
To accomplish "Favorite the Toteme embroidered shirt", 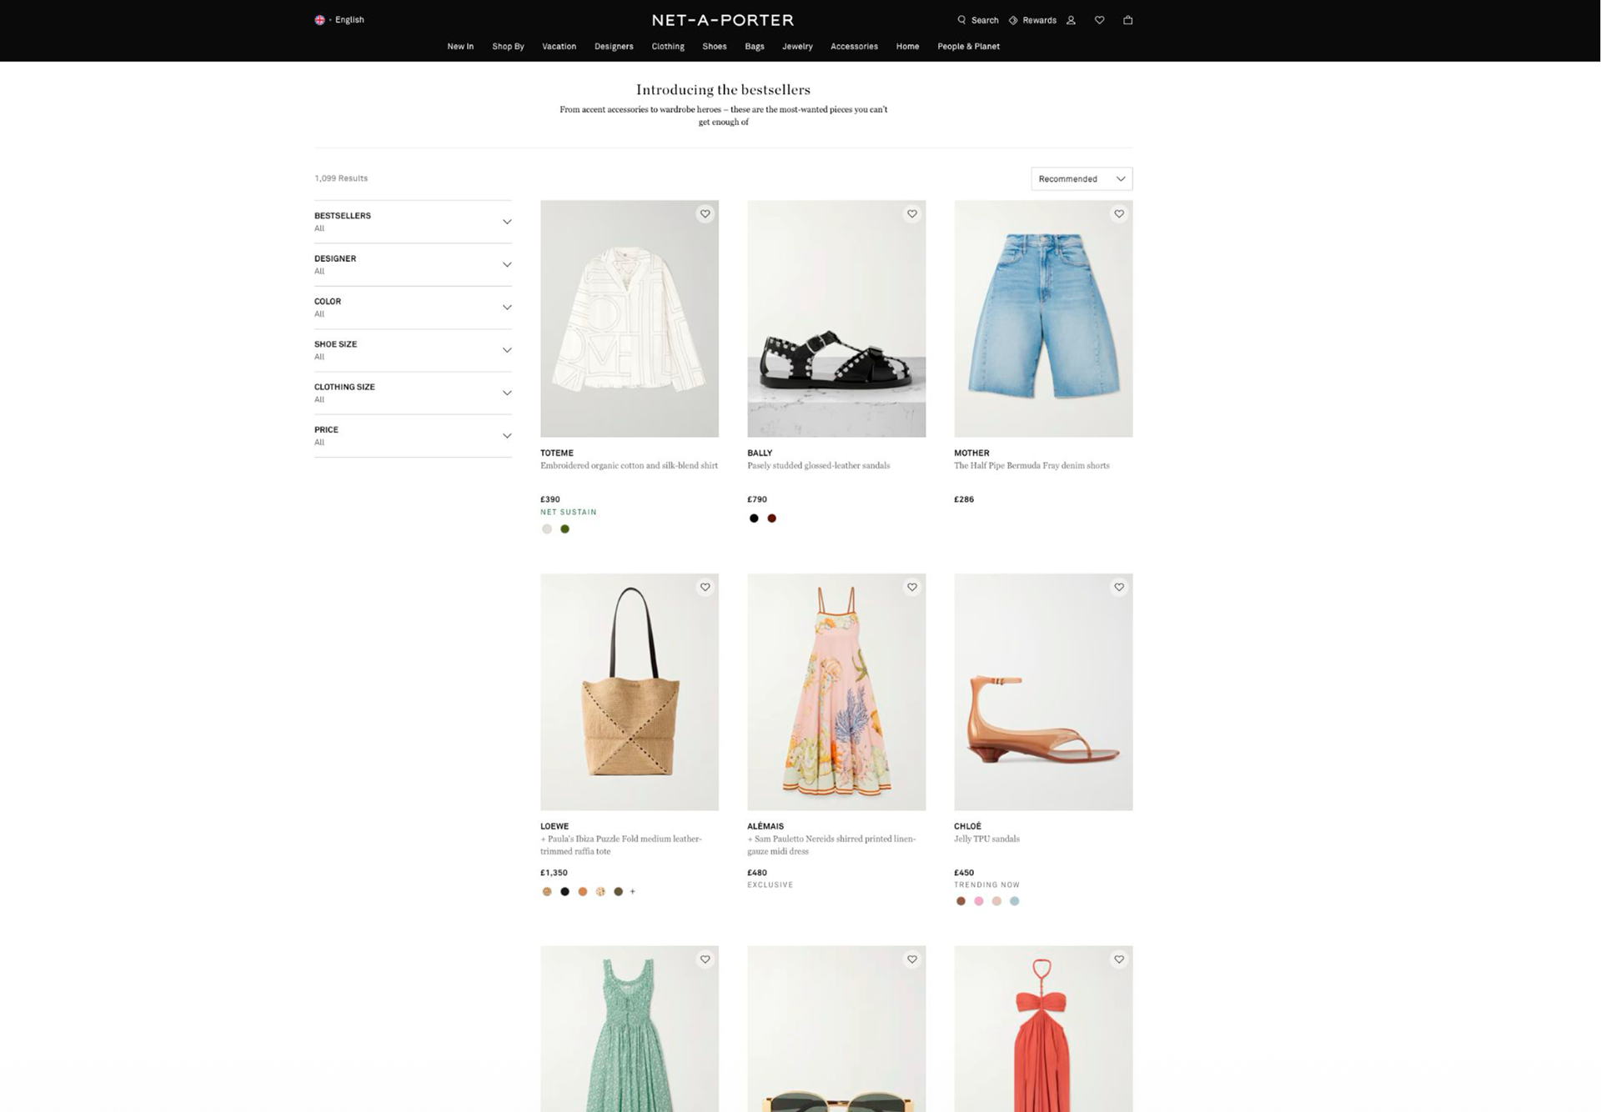I will click(x=705, y=214).
